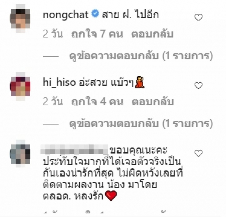Like the hi_hiso comment with heart icon
226x217 pixels.
[x=199, y=85]
